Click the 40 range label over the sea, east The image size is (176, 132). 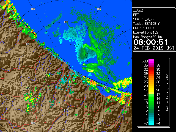point(104,44)
